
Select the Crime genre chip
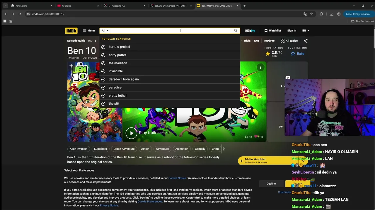point(216,149)
